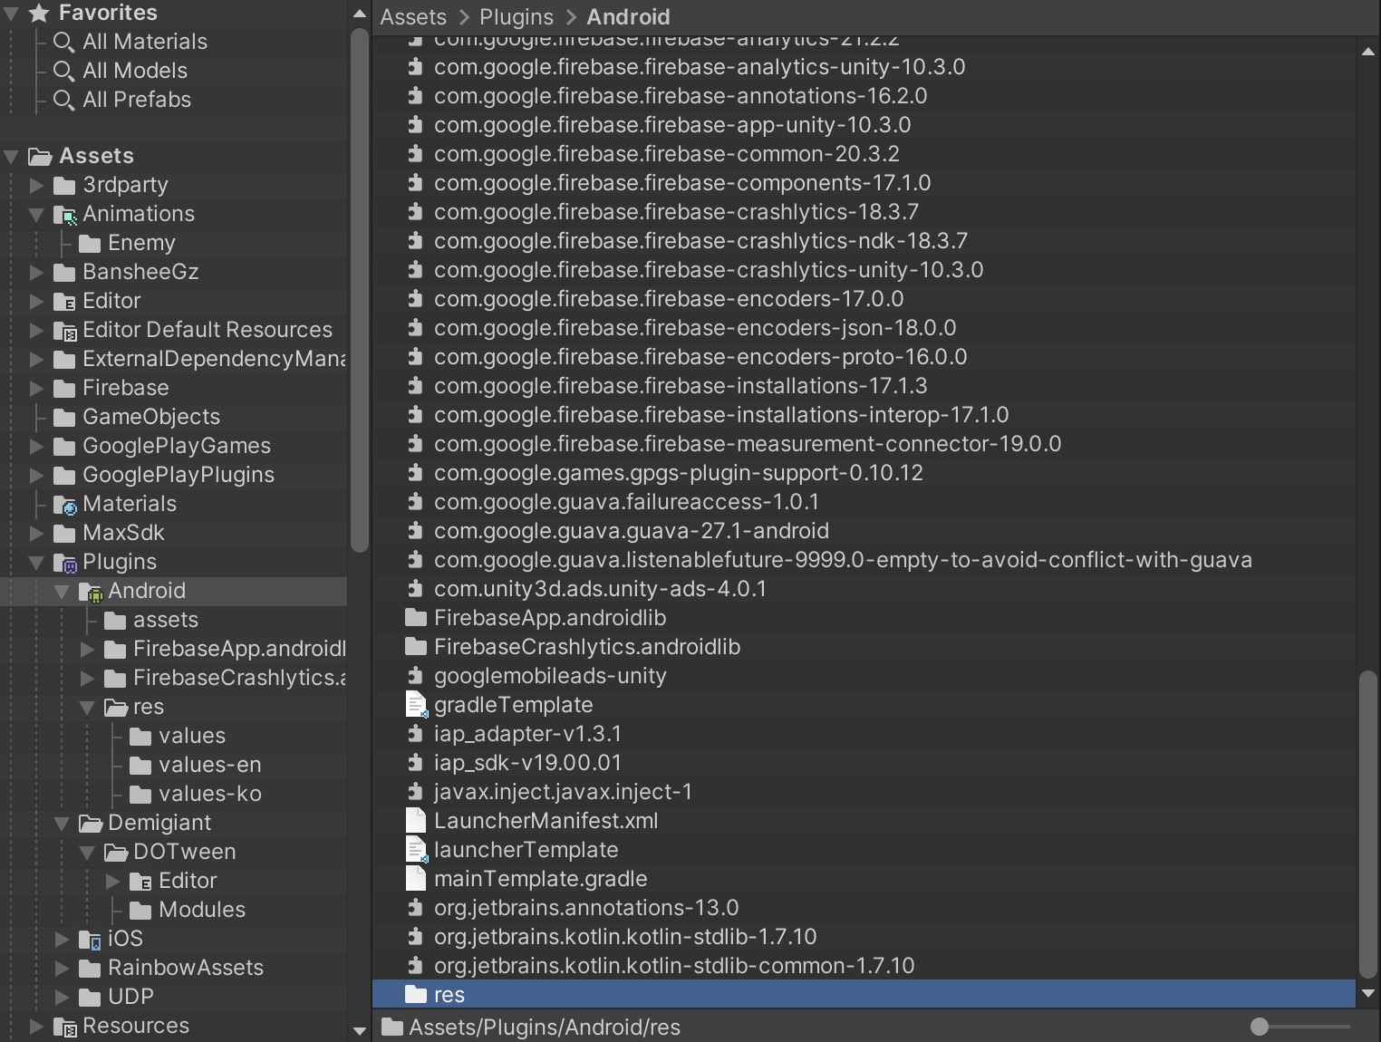This screenshot has width=1381, height=1042.
Task: Click the folder icon in the path footer
Action: [392, 1027]
